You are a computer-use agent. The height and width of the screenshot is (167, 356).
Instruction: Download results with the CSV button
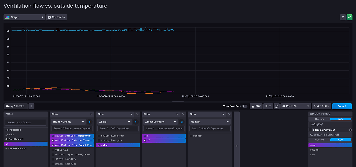(x=256, y=106)
